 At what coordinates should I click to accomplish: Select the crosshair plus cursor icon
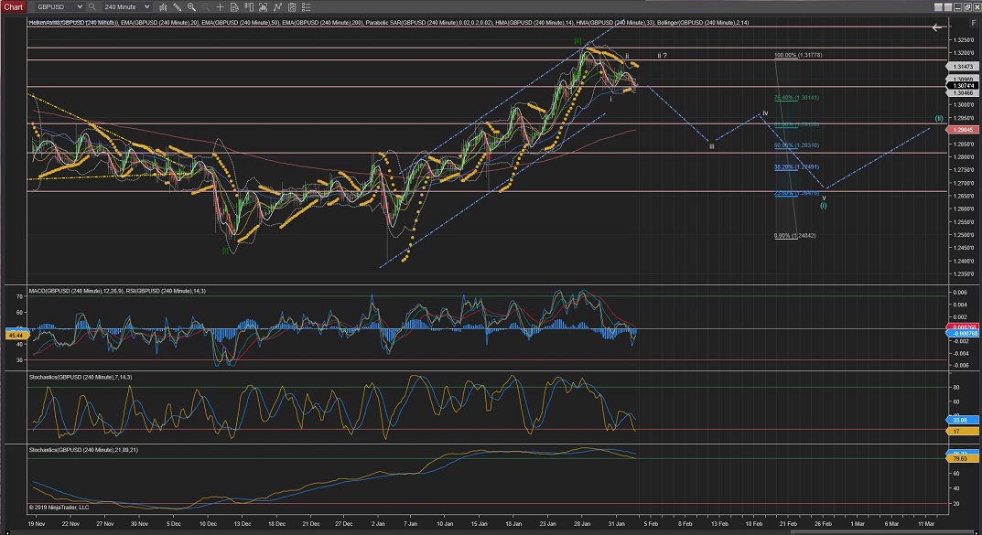click(220, 7)
